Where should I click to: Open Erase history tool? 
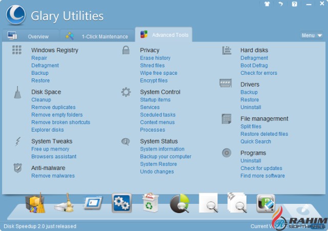(x=155, y=58)
